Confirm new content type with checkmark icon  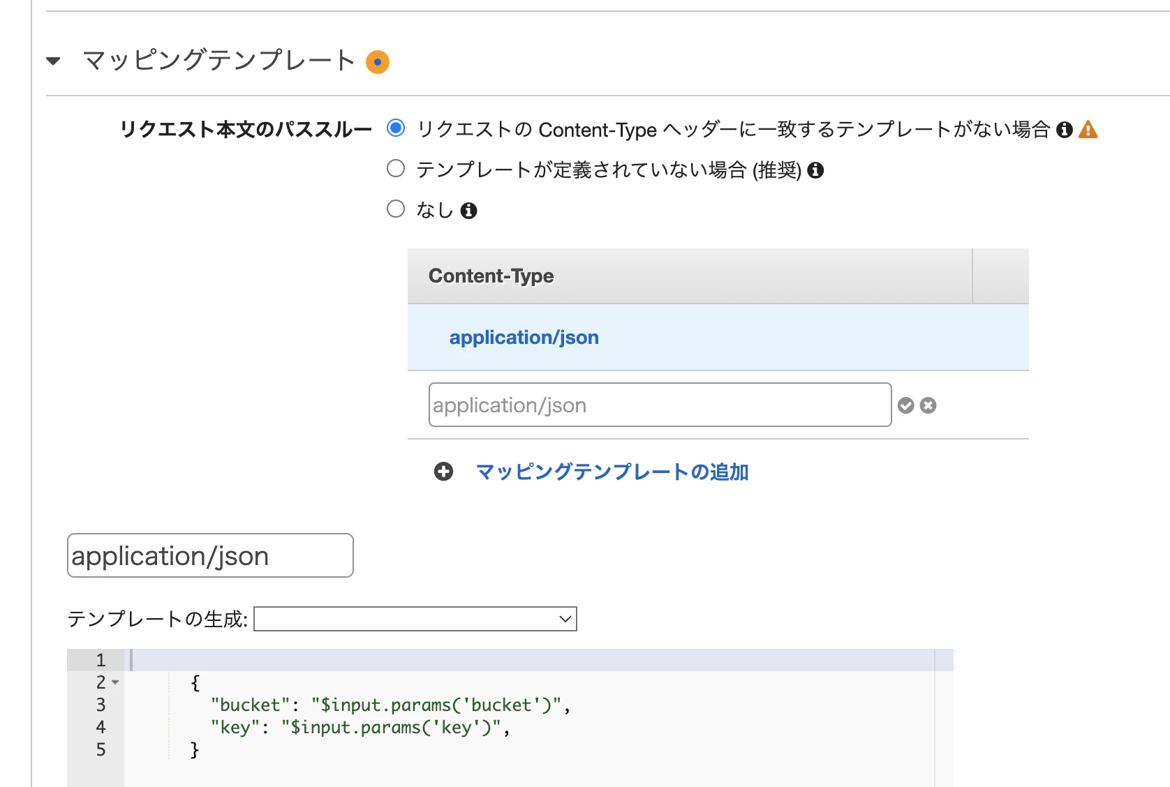pos(906,405)
